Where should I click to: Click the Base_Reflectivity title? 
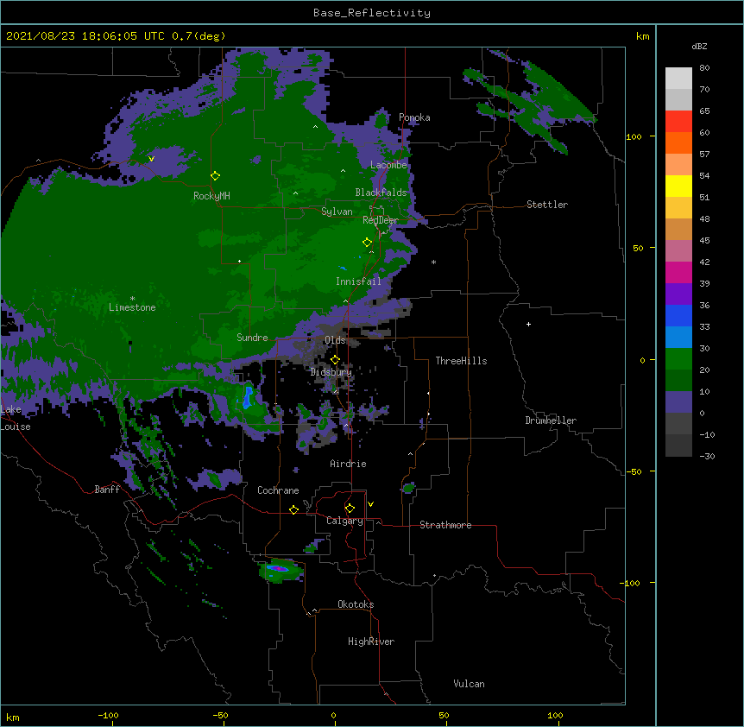point(372,13)
